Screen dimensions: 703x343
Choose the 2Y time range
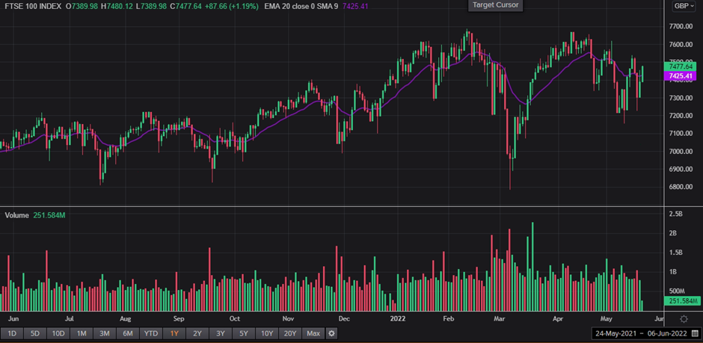coord(197,333)
